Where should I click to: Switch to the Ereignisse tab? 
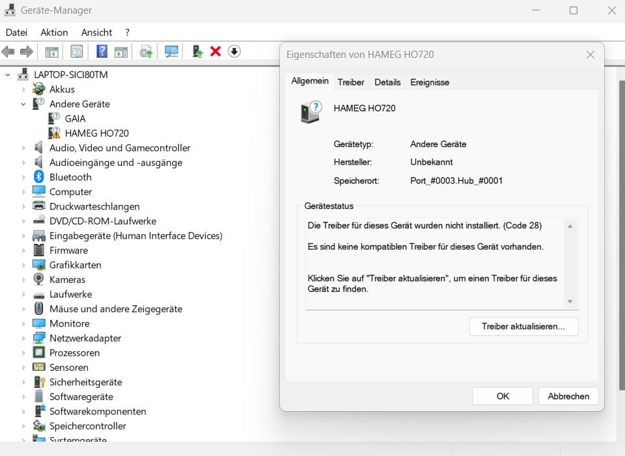[429, 83]
